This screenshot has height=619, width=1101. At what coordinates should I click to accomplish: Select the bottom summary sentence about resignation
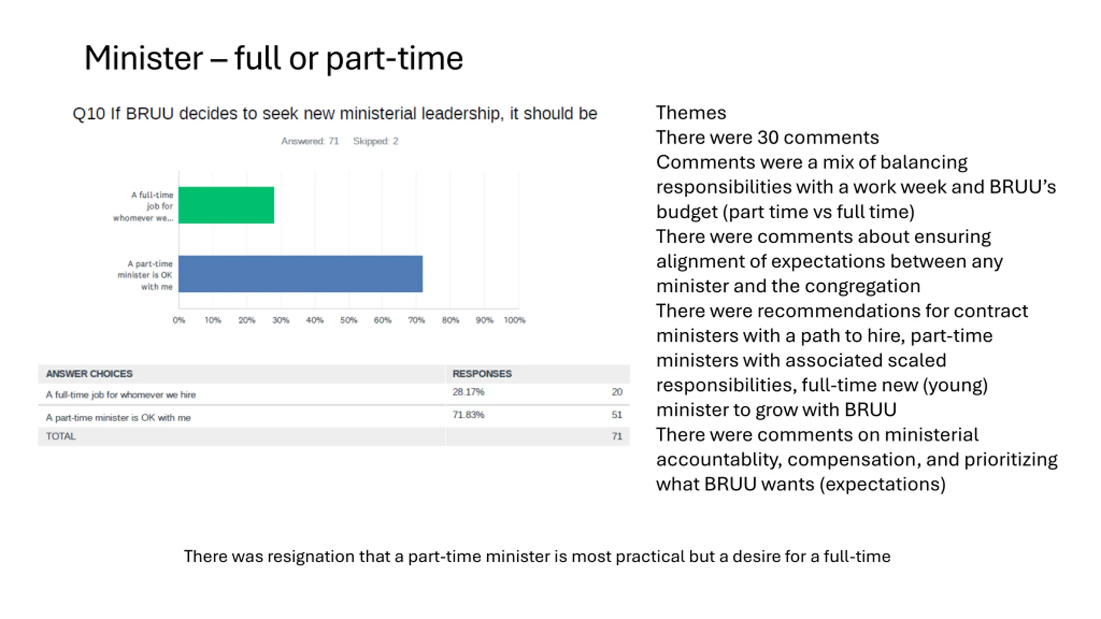(x=537, y=556)
